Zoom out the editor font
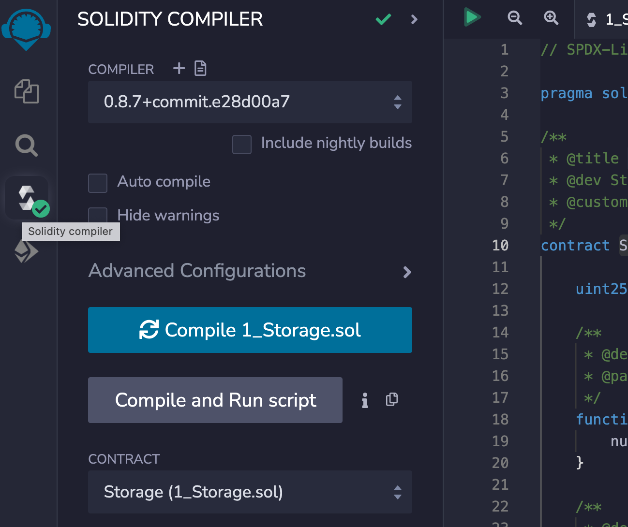This screenshot has height=527, width=628. pos(515,18)
